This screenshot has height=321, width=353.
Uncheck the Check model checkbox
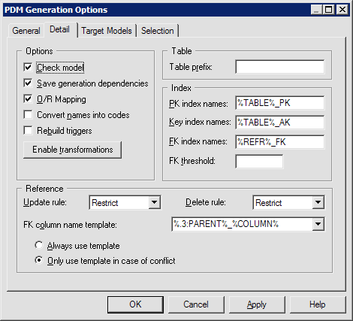click(x=28, y=67)
